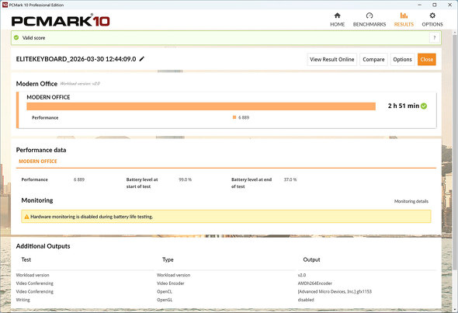Open the Options gear icon
This screenshot has width=458, height=313.
click(x=432, y=16)
